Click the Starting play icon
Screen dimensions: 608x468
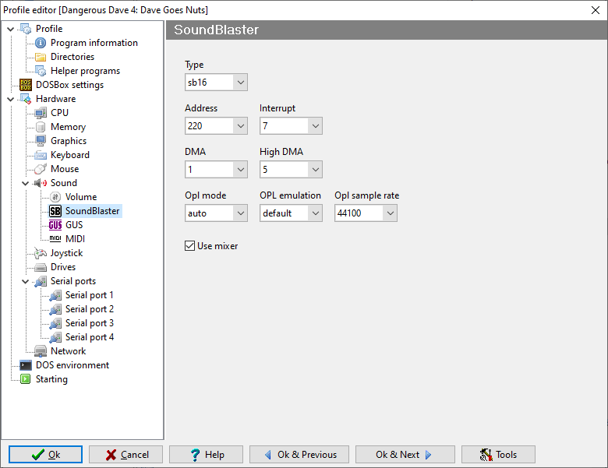[x=26, y=379]
